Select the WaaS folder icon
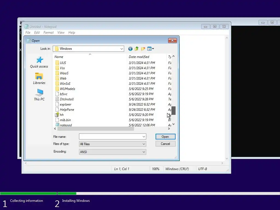This screenshot has width=280, height=210. click(x=57, y=73)
